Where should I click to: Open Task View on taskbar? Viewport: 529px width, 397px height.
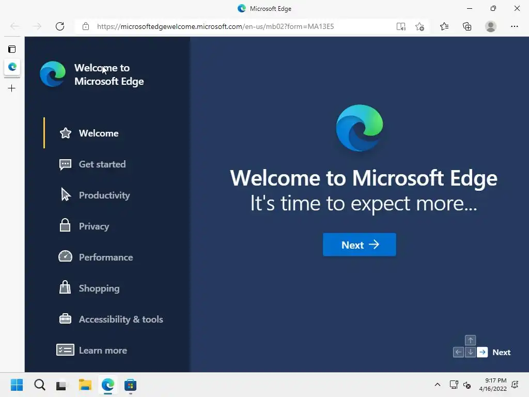62,385
